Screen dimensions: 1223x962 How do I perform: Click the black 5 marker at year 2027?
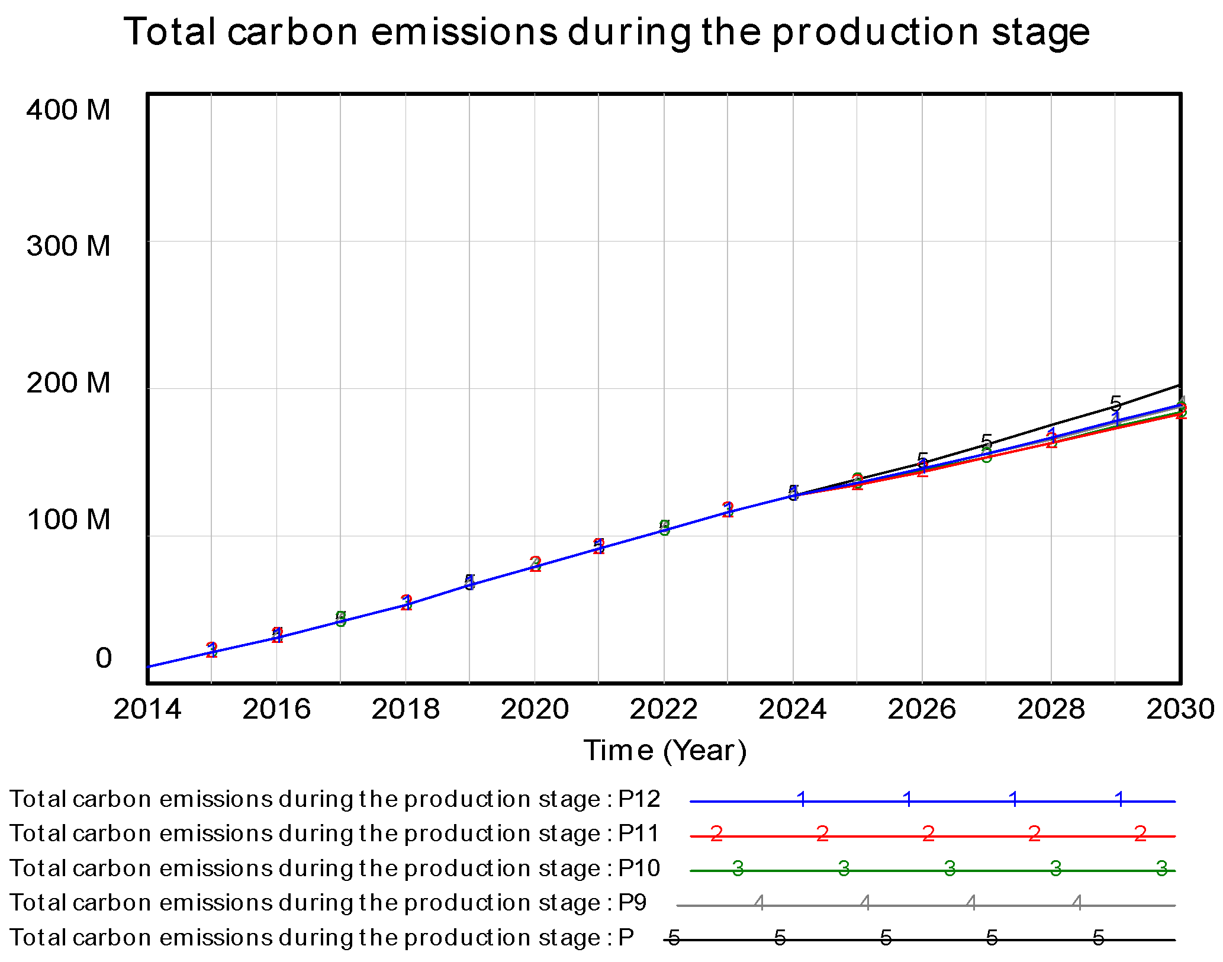point(986,442)
